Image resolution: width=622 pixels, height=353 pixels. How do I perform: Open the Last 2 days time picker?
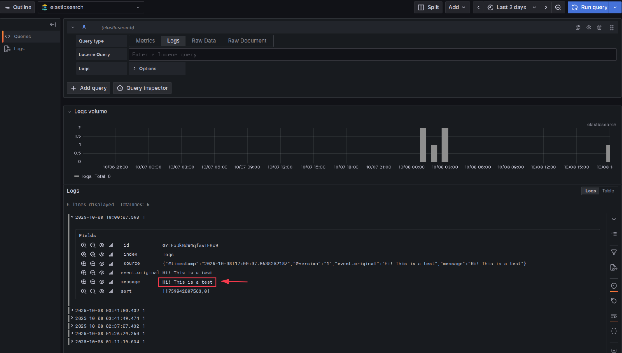(x=512, y=7)
